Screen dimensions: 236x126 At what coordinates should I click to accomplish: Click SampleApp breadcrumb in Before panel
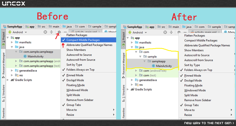pyautogui.click(x=13, y=27)
